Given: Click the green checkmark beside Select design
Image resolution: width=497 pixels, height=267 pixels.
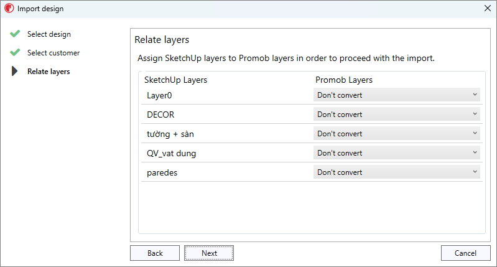Looking at the screenshot, I should 15,34.
